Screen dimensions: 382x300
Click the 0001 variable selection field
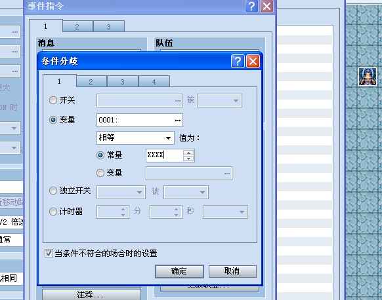pos(140,120)
